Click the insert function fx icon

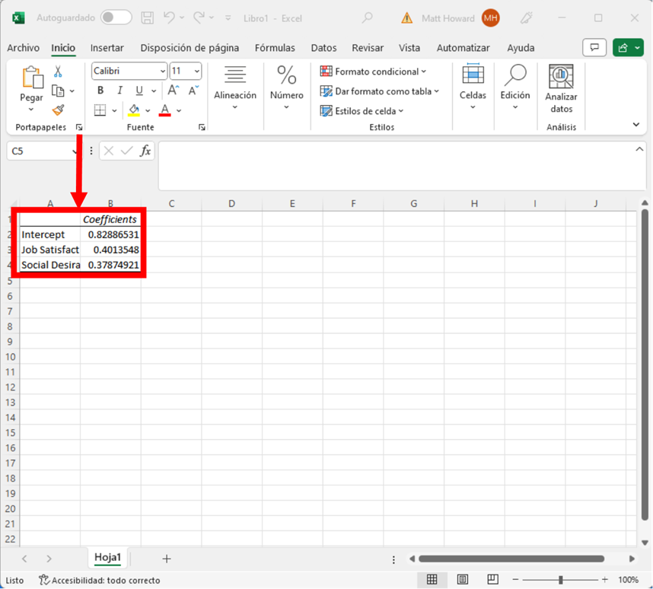(145, 151)
